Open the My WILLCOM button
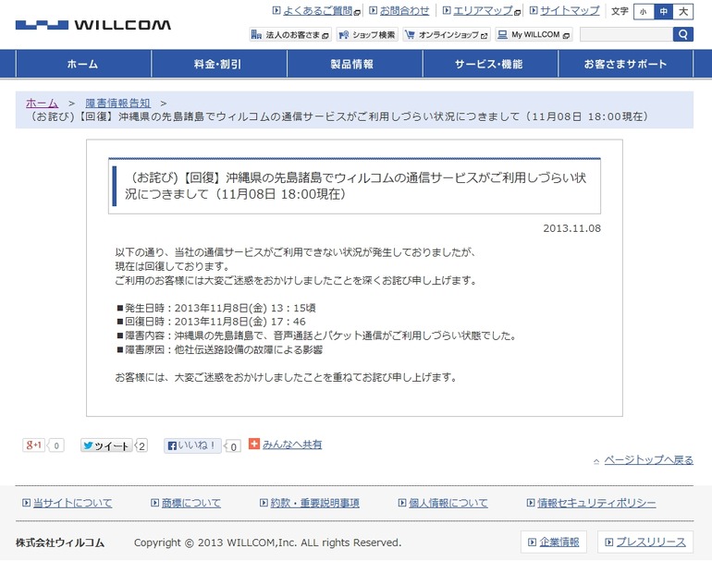The width and height of the screenshot is (712, 573). pyautogui.click(x=534, y=34)
